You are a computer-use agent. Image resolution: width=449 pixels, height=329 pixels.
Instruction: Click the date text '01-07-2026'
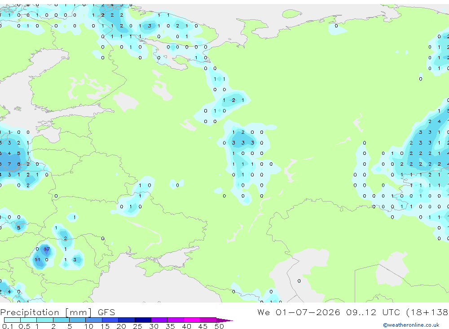pyautogui.click(x=308, y=312)
